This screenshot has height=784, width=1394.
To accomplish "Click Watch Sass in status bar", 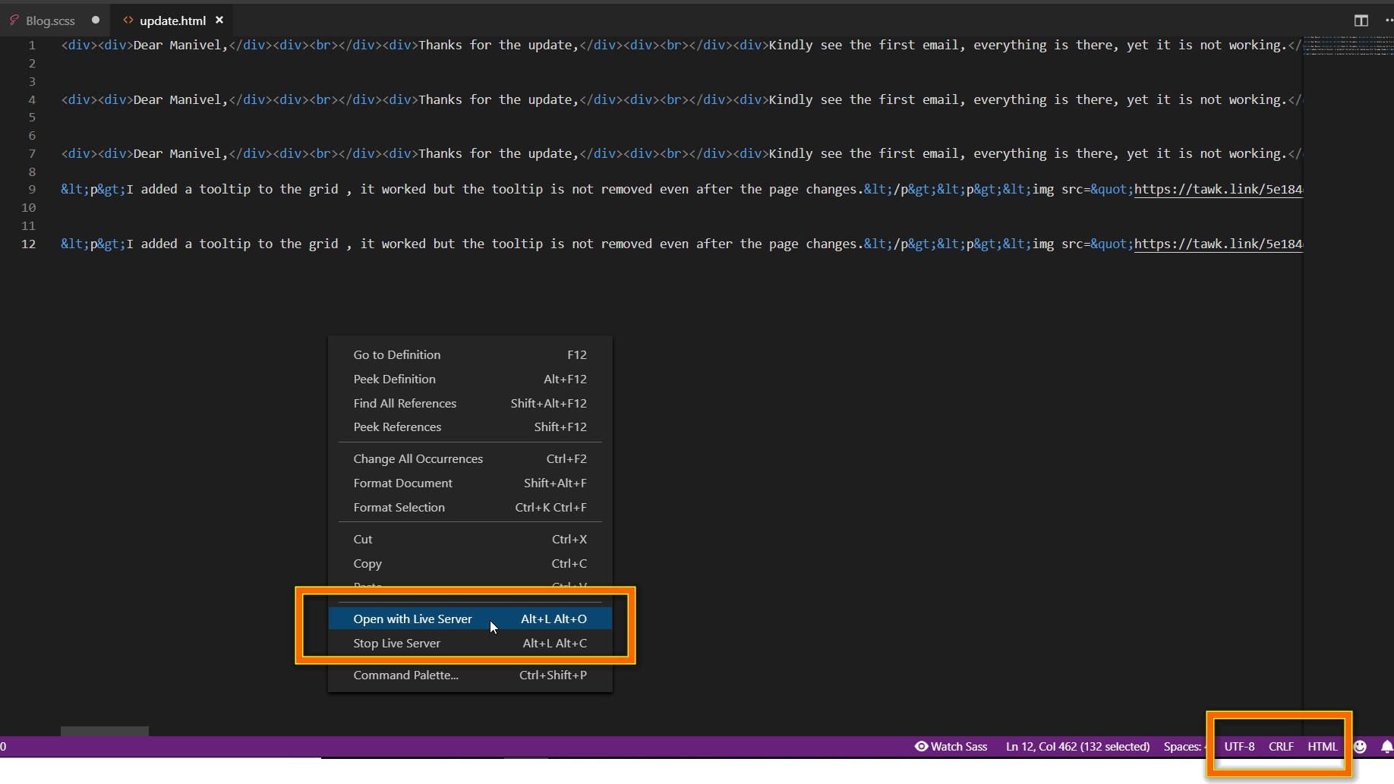I will click(951, 747).
